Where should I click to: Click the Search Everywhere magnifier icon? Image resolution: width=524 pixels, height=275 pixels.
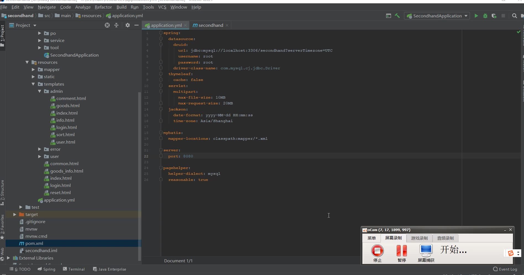[x=514, y=16]
